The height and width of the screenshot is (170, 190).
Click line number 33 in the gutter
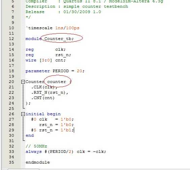(11, 152)
